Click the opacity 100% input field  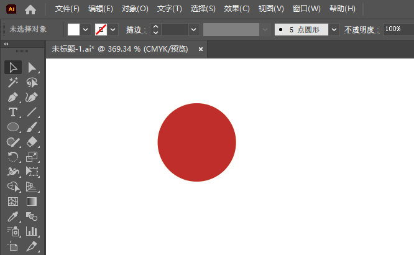pos(398,29)
